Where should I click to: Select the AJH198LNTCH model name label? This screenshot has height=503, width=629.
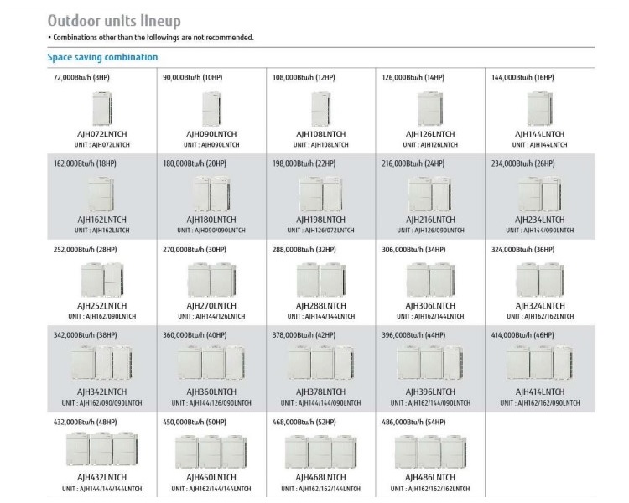point(321,220)
